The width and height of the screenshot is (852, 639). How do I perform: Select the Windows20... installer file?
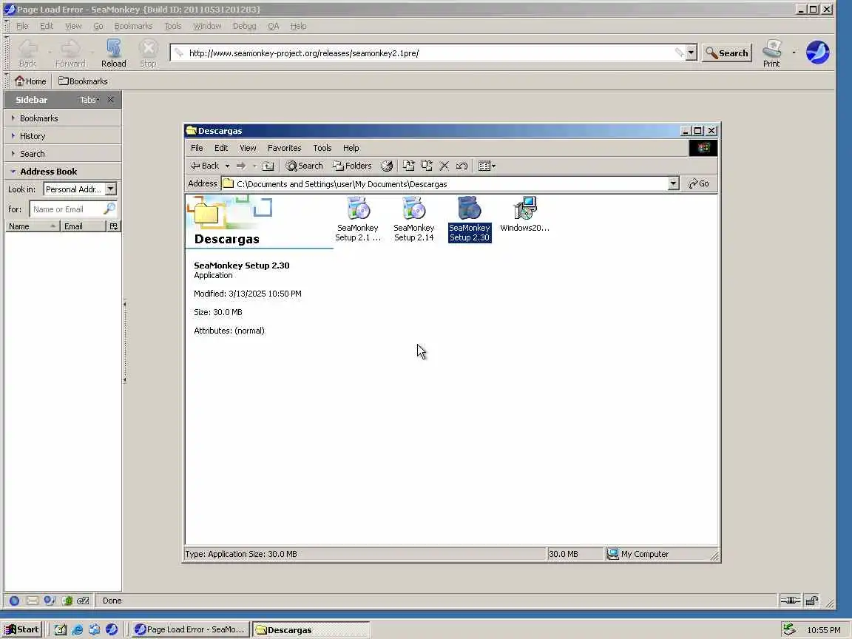coord(525,214)
